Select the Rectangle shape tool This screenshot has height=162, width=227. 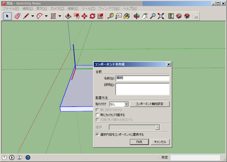point(53,16)
